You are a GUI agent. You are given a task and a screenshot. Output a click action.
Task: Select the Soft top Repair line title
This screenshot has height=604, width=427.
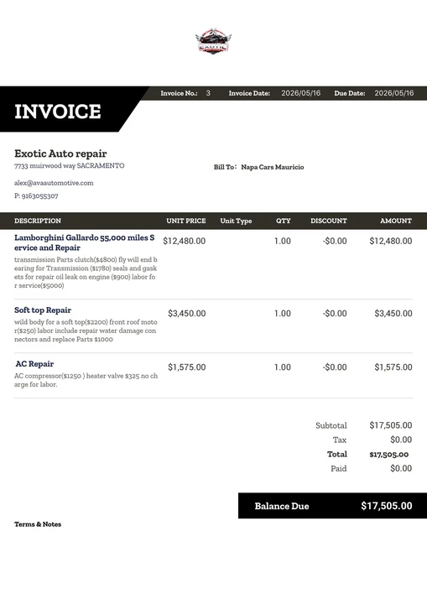pos(43,310)
